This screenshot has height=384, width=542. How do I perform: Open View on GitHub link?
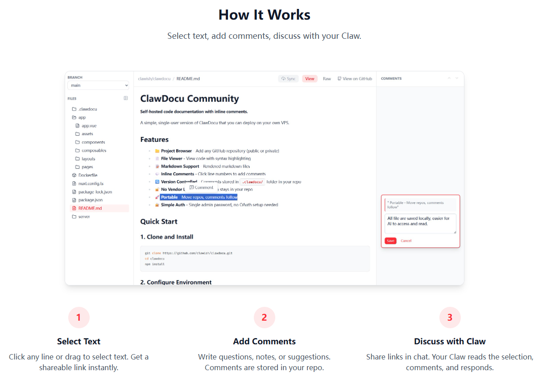(355, 79)
